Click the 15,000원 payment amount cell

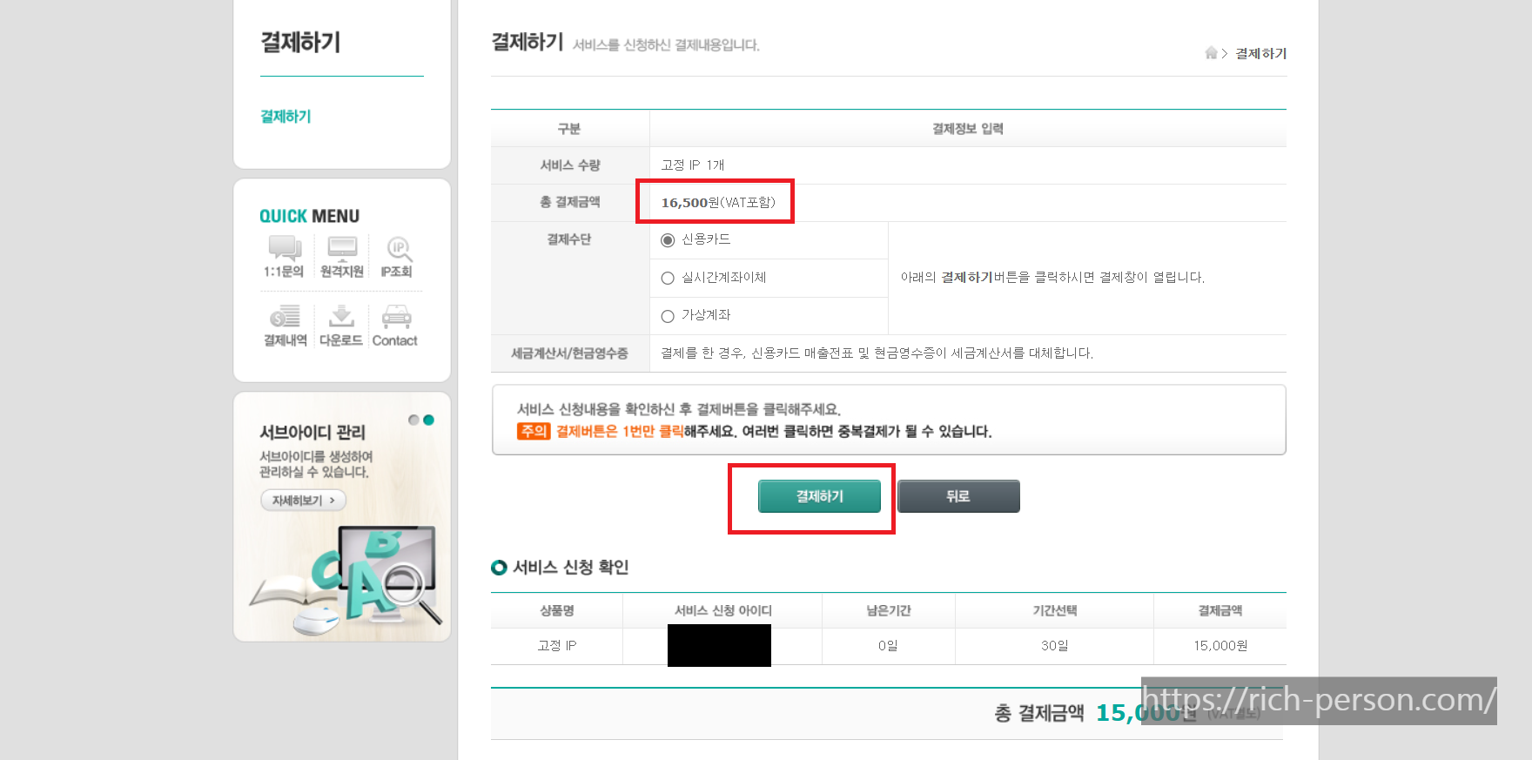pos(1220,646)
